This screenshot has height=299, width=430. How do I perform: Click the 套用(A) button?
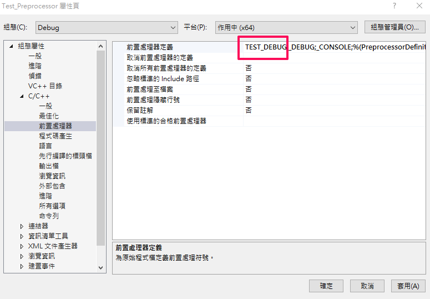point(408,286)
